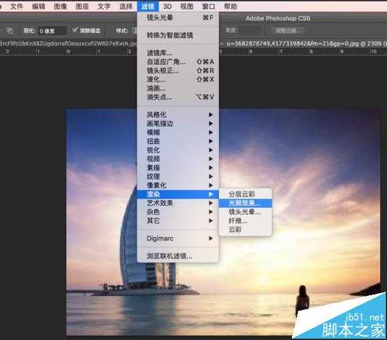Image resolution: width=387 pixels, height=340 pixels.
Task: Open the 样式 style dropdown
Action: [x=135, y=31]
